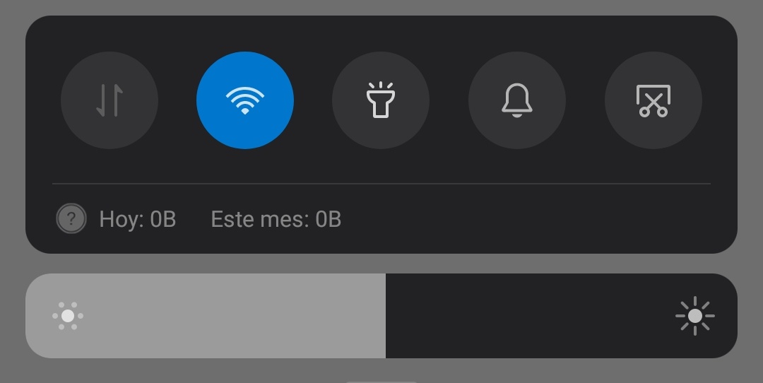Open data usage help question mark
Image resolution: width=763 pixels, height=383 pixels.
[71, 218]
